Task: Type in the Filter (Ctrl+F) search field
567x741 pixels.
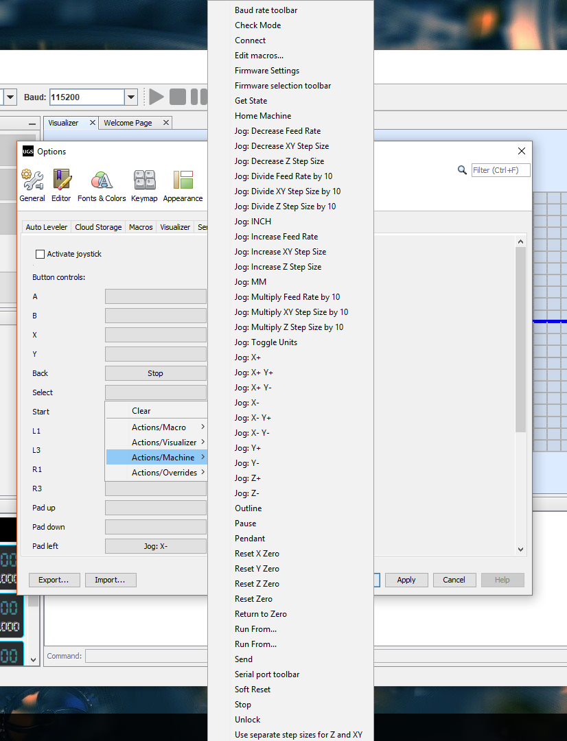Action: pyautogui.click(x=499, y=169)
